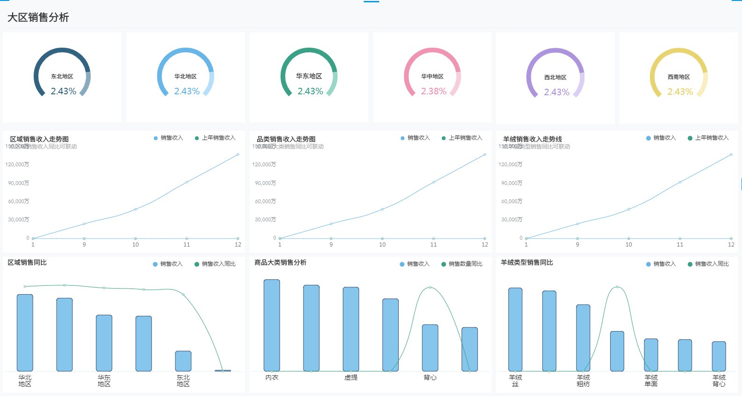Toggle 上年销售收入 legend in 区域销售收入走势图
This screenshot has height=396, width=742.
click(215, 138)
